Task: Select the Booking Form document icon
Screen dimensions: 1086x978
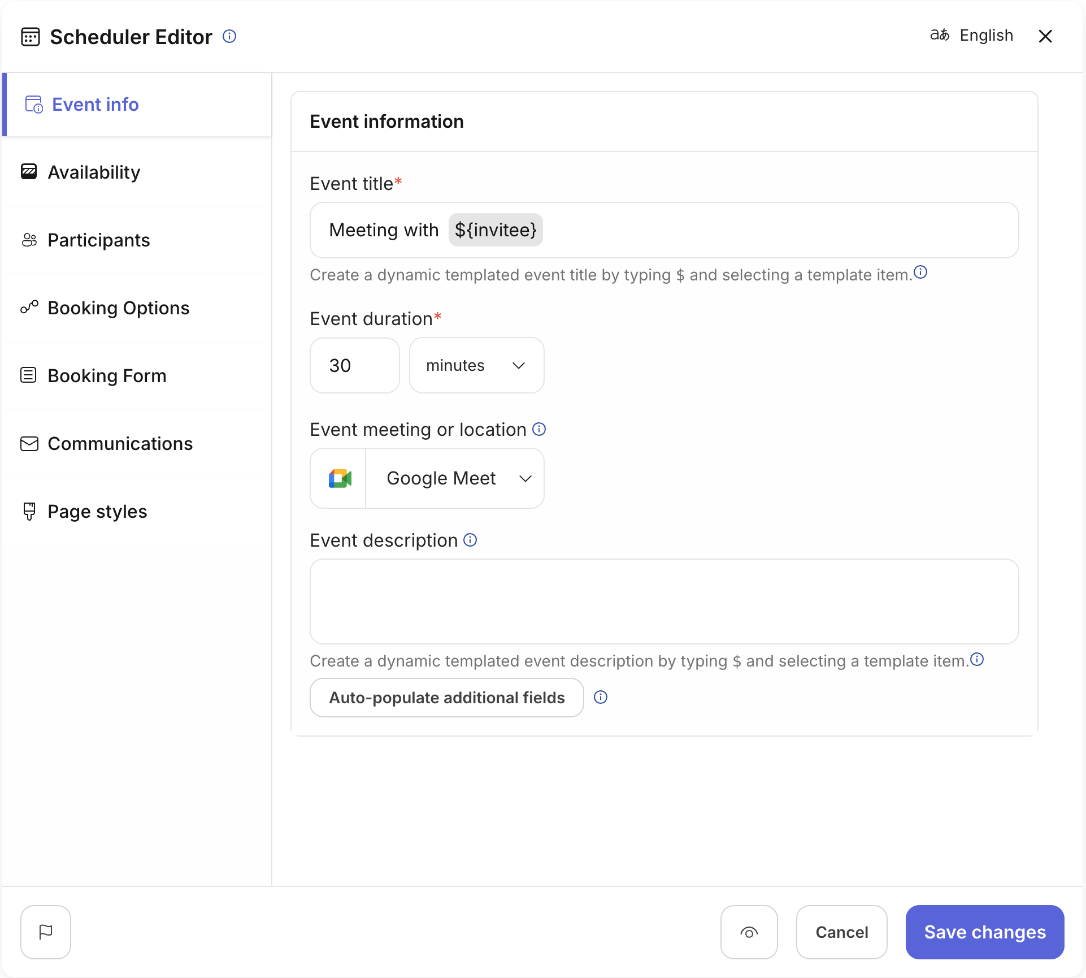Action: [x=29, y=375]
